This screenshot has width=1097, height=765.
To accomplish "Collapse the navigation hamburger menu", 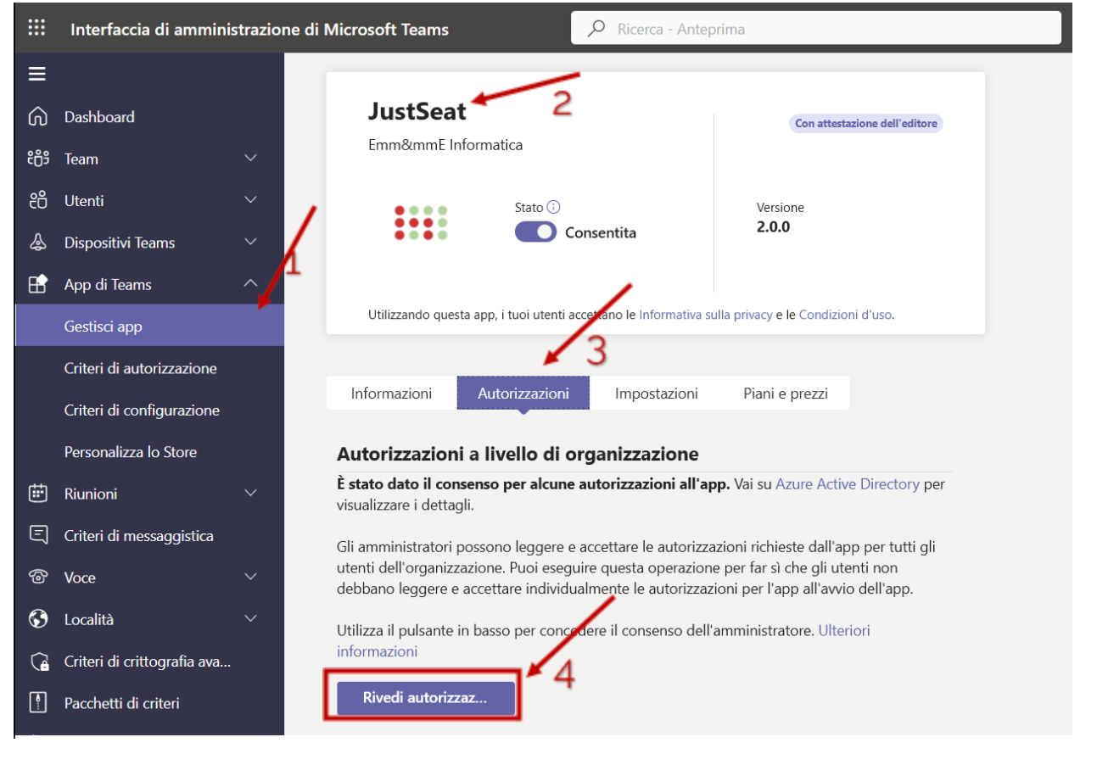I will pyautogui.click(x=36, y=74).
